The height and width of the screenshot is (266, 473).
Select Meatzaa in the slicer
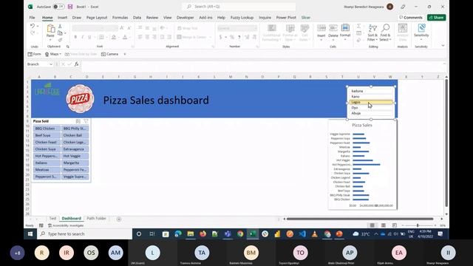pos(47,170)
